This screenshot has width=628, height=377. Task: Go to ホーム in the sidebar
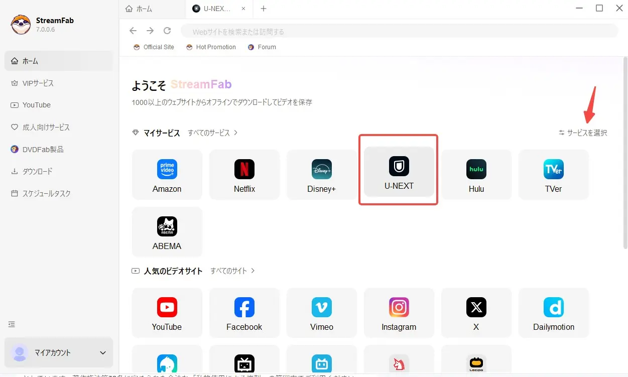(59, 61)
